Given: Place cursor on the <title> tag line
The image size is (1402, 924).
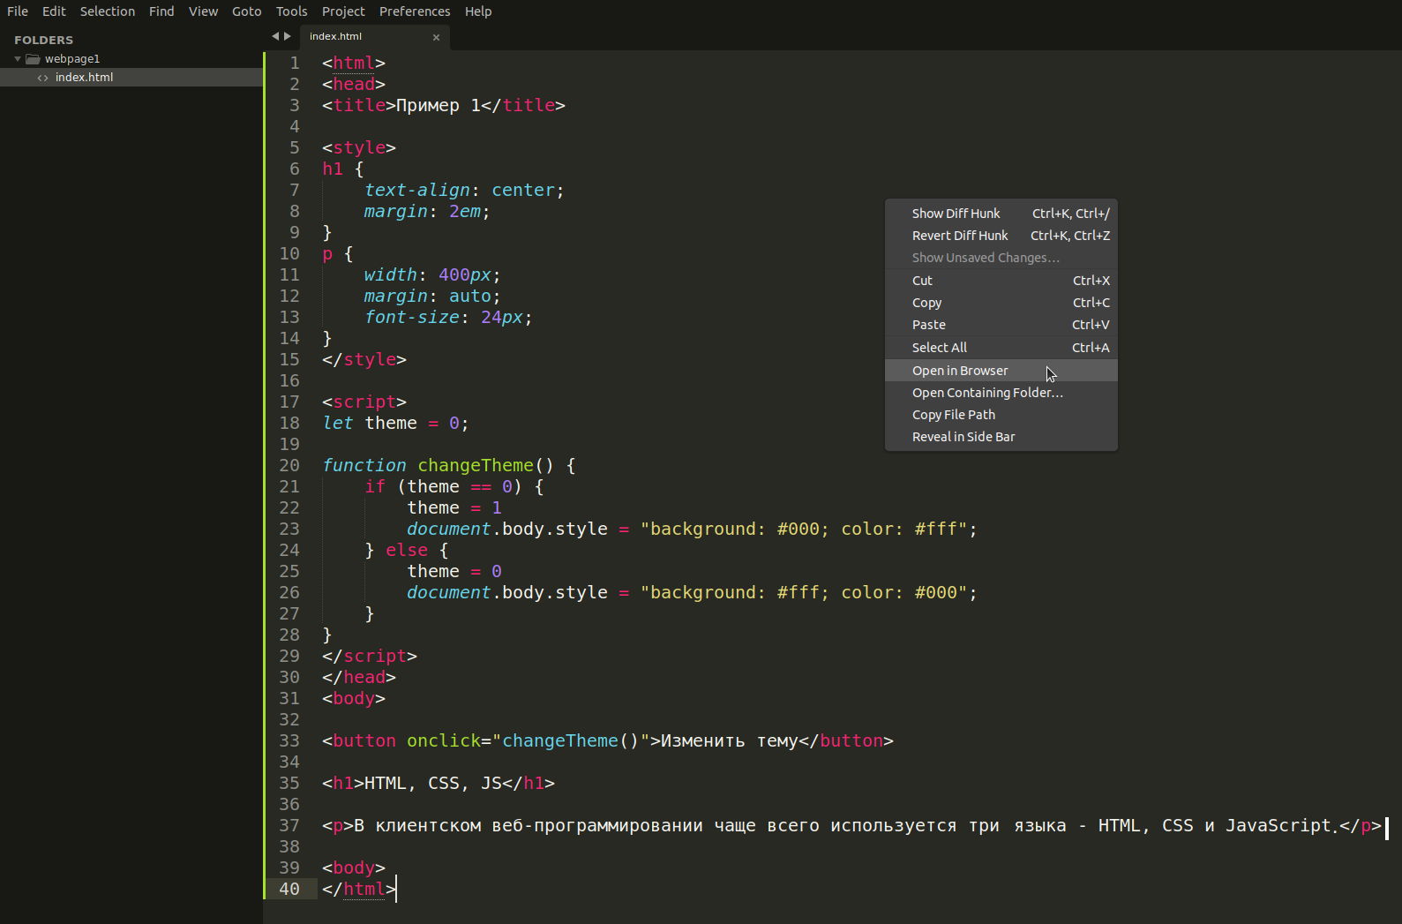Looking at the screenshot, I should pos(444,106).
